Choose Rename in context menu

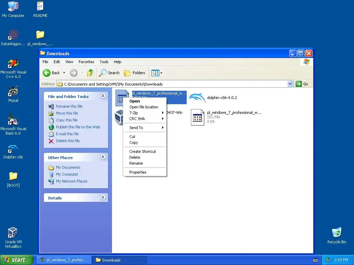(x=145, y=163)
